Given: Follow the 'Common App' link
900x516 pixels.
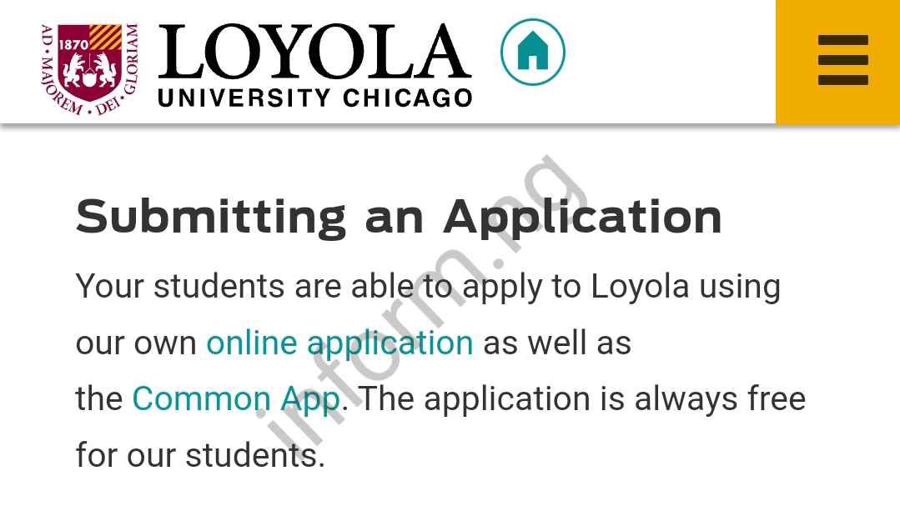Looking at the screenshot, I should (x=235, y=398).
